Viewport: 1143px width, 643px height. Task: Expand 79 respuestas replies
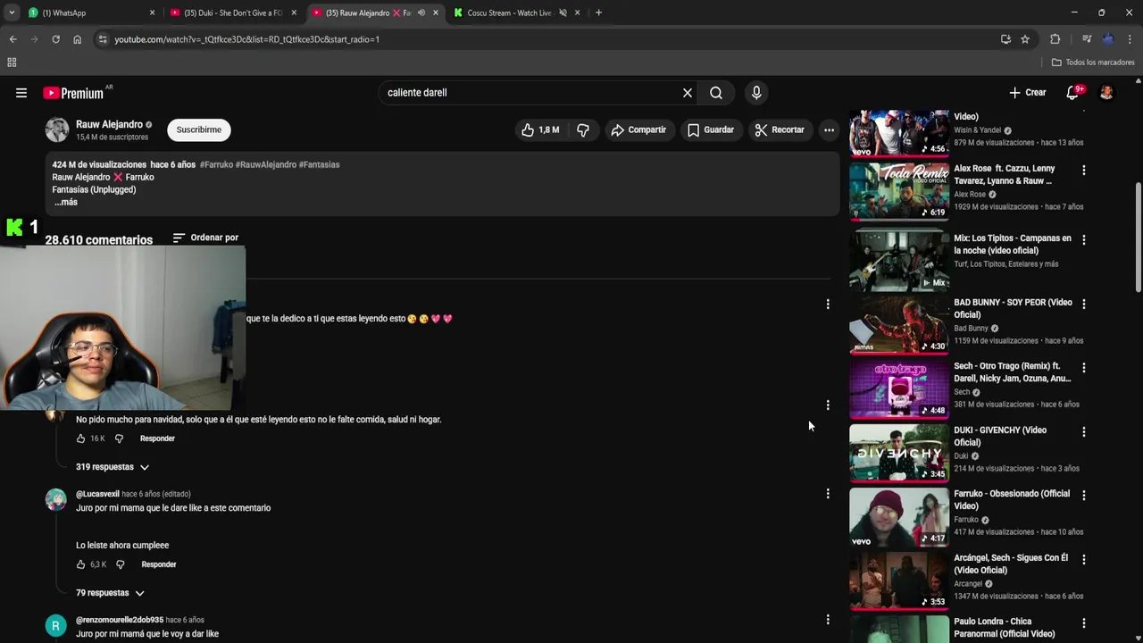pos(110,593)
